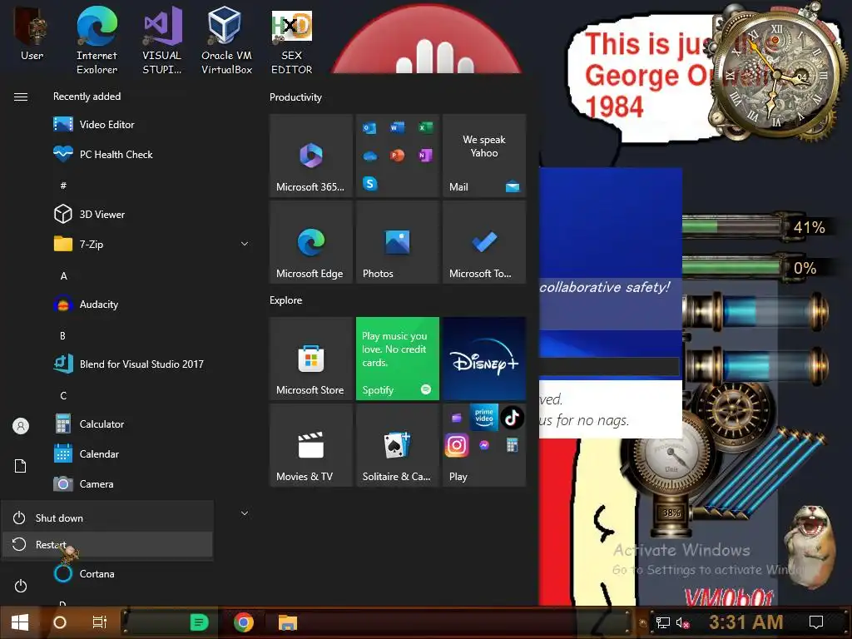Open Visual Studio desktop shortcut
Image resolution: width=852 pixels, height=639 pixels.
(x=162, y=41)
